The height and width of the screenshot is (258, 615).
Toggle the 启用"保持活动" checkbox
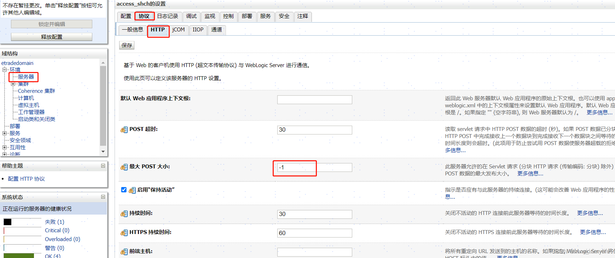124,190
